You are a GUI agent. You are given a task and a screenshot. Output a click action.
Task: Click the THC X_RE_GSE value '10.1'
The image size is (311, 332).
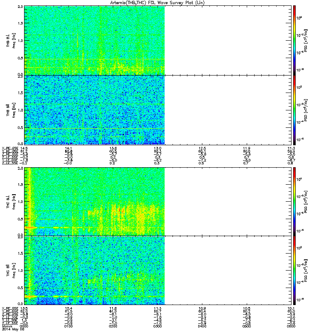[x=291, y=308]
